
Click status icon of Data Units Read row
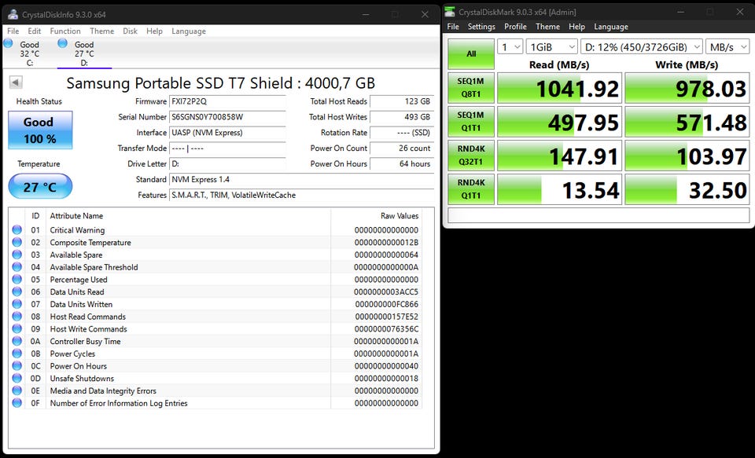pos(17,291)
